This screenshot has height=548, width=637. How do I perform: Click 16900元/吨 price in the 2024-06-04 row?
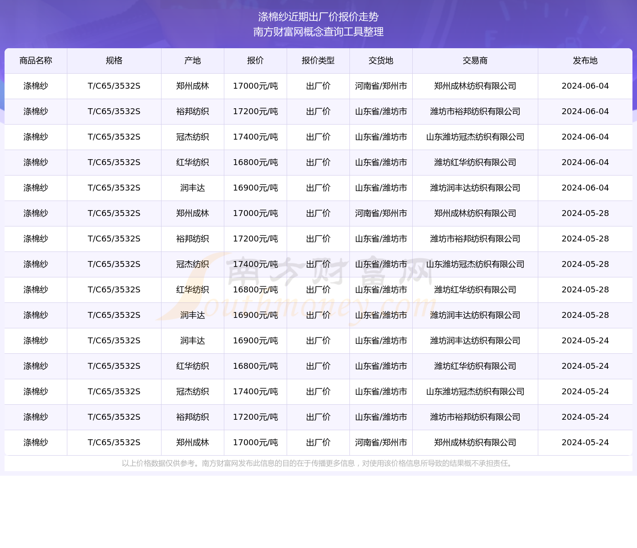[x=255, y=188]
